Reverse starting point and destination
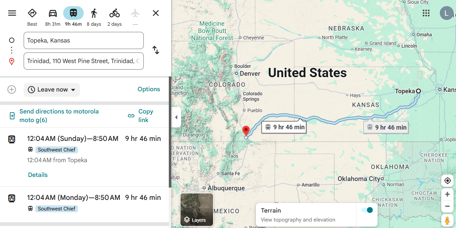Image resolution: width=456 pixels, height=228 pixels. point(156,50)
